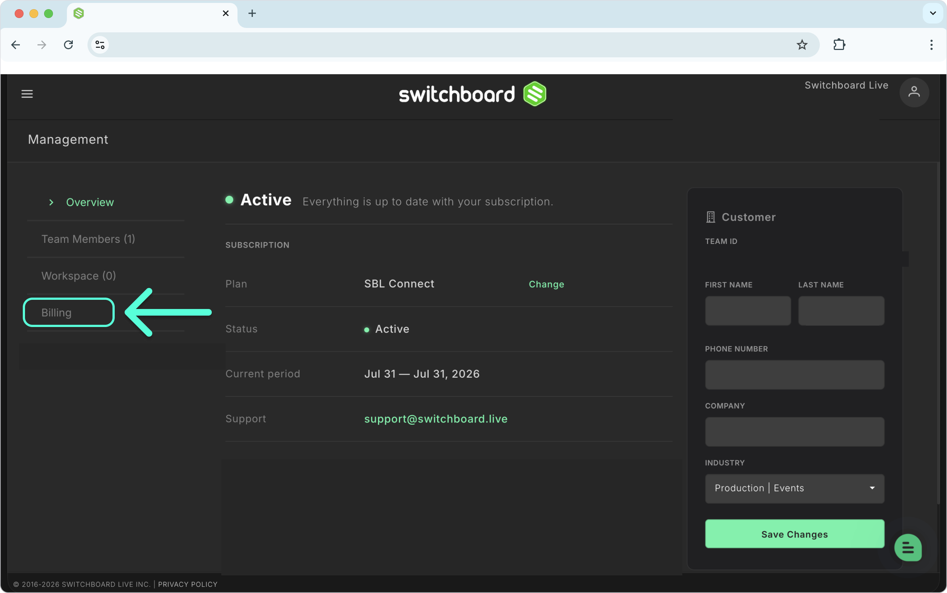The image size is (947, 593).
Task: Click the Switchboard logo in header
Action: pyautogui.click(x=472, y=94)
